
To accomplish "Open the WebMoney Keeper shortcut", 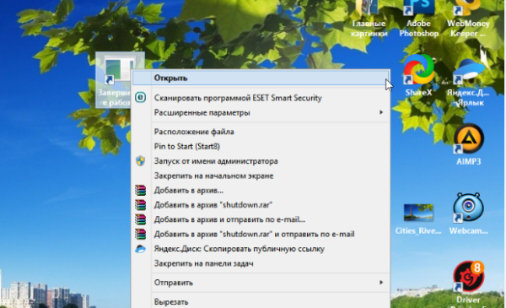I will [468, 19].
